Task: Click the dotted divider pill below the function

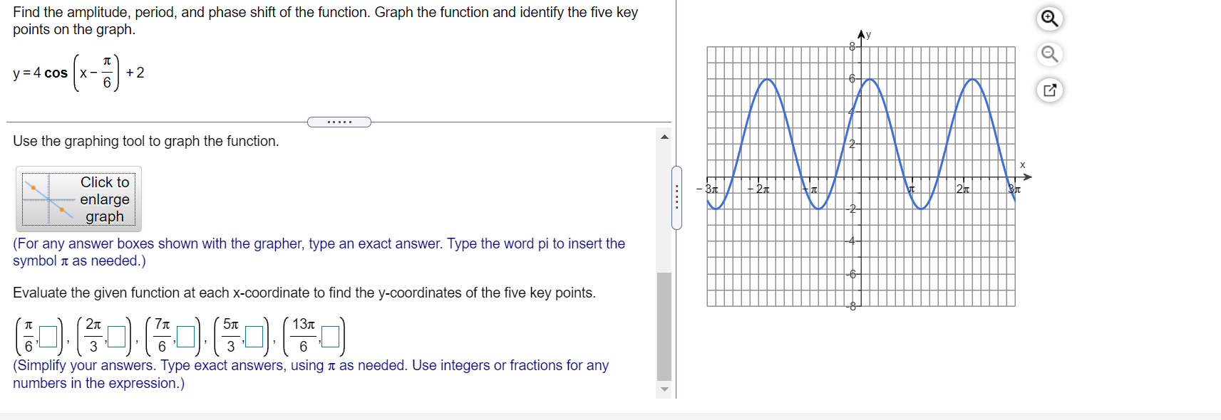Action: [339, 122]
